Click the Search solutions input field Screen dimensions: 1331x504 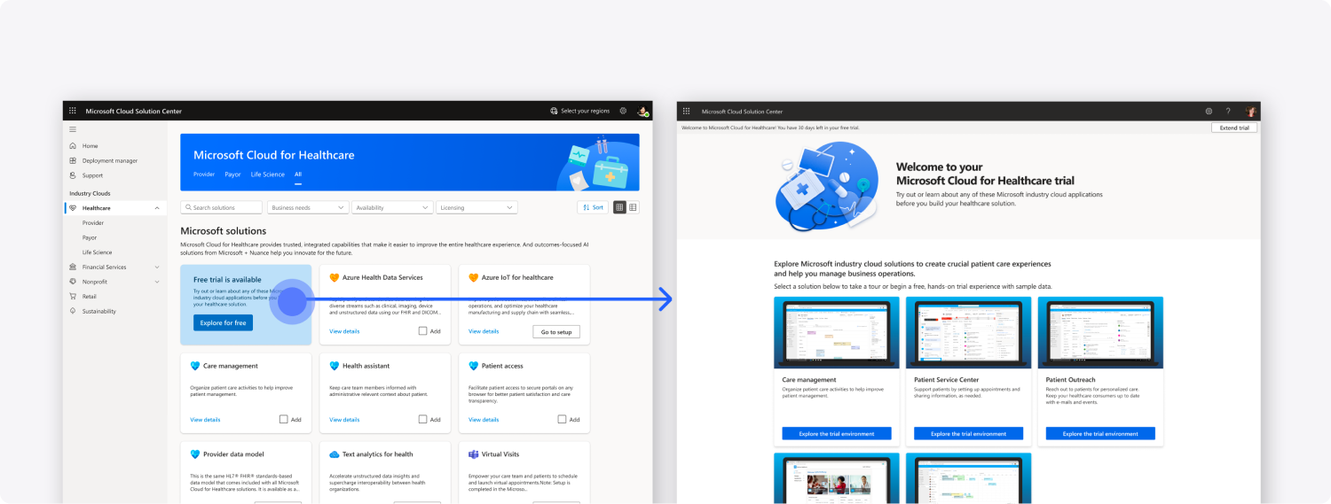coord(222,207)
